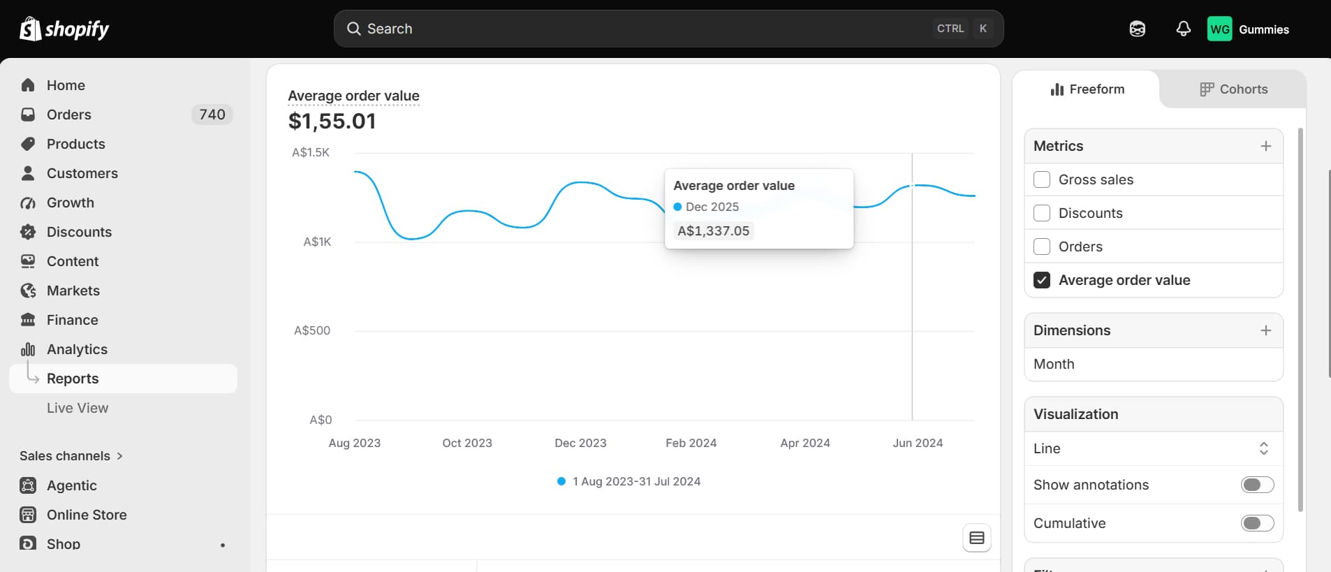Toggle Show annotations switch

pos(1257,485)
